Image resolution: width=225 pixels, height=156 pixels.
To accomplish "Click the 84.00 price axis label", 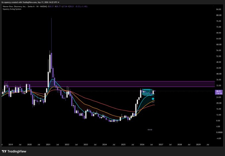I will point(219,9).
